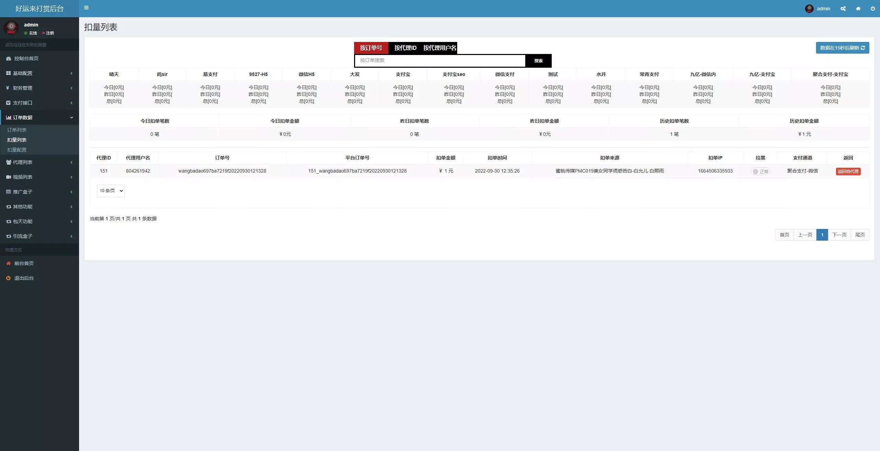Select 按代理ID search tab
Viewport: 880px width, 451px height.
point(405,48)
